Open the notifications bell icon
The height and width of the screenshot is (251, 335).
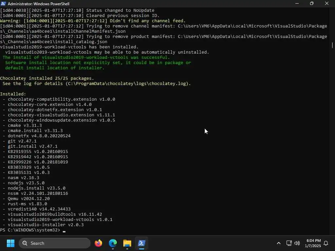[326, 243]
